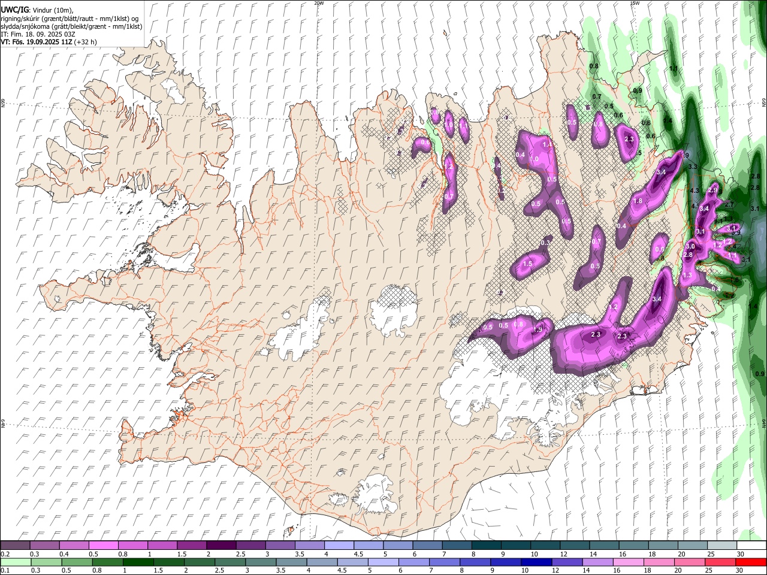Pick the red rain swatch between 25 and 30
Screen dimensions: 767x575
(720, 562)
